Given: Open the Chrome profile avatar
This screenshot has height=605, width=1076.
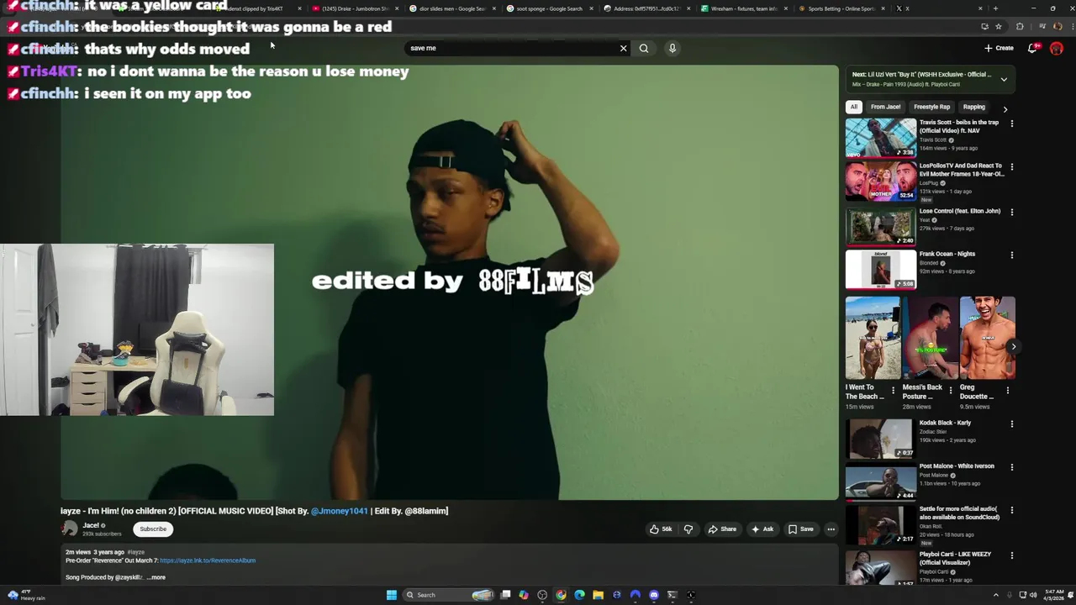Looking at the screenshot, I should click(1058, 26).
